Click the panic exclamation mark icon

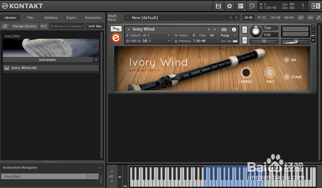click(x=303, y=6)
